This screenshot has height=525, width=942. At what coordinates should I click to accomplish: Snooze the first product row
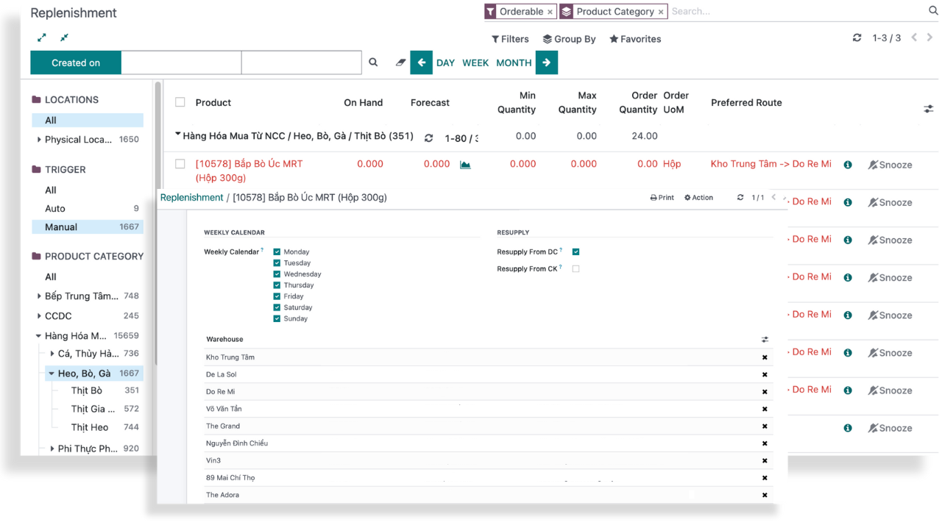click(890, 165)
